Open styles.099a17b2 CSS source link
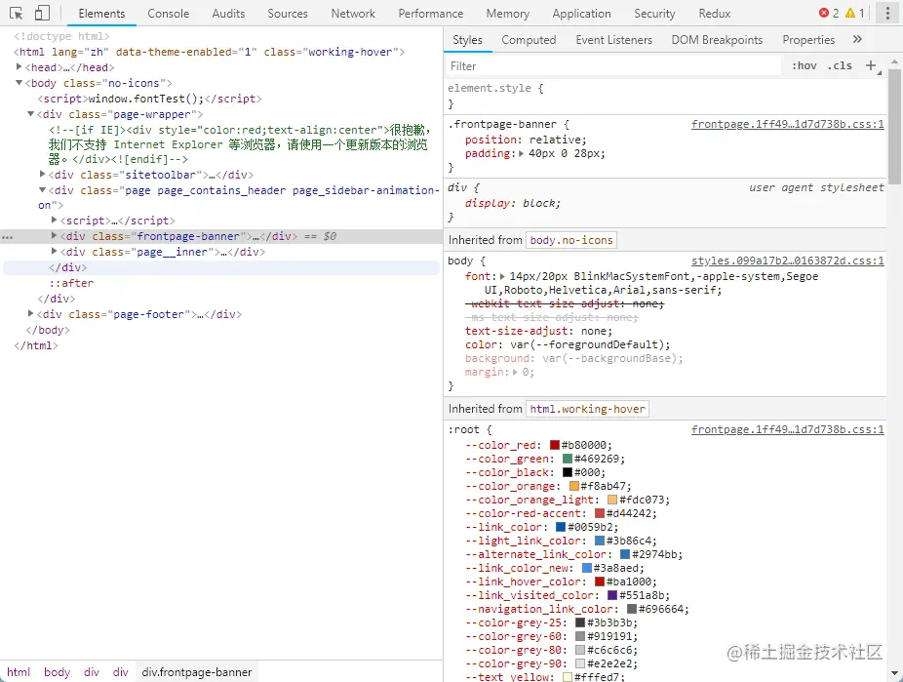Image resolution: width=903 pixels, height=682 pixels. pos(787,261)
